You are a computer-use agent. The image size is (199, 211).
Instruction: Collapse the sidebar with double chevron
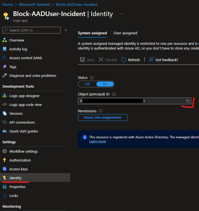click(66, 30)
